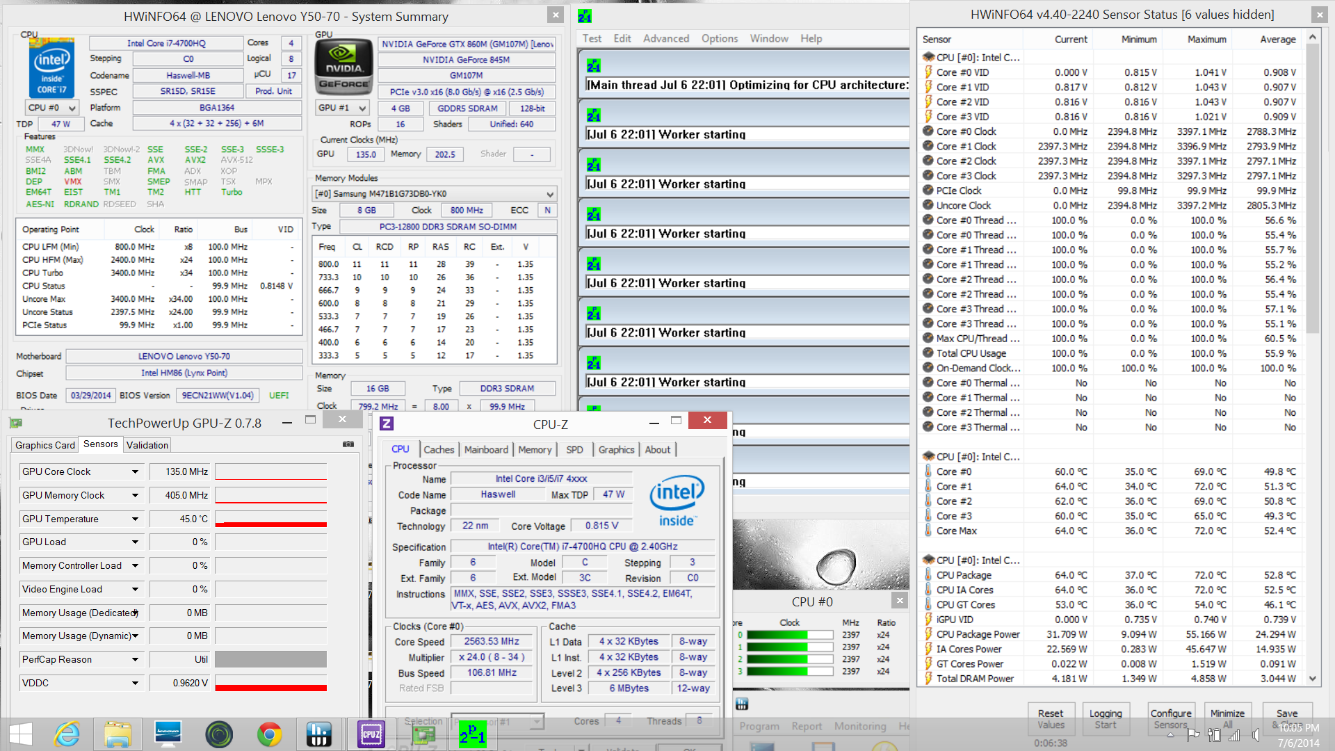1335x751 pixels.
Task: Click the Core #0 VID lightning bolt icon
Action: tap(928, 72)
